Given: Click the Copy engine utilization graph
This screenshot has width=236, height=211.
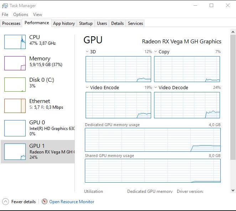Looking at the screenshot, I should [187, 69].
